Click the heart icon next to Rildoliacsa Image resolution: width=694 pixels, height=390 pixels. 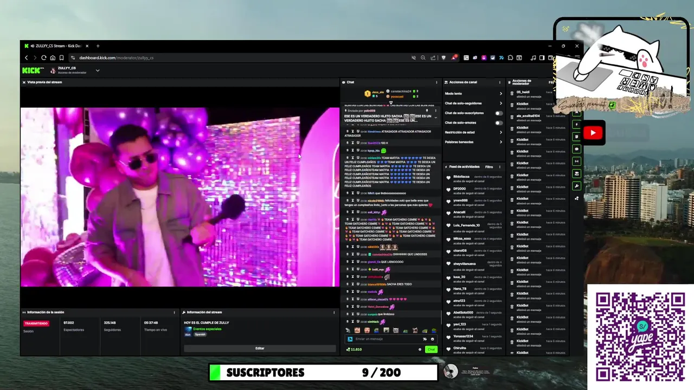tap(448, 178)
